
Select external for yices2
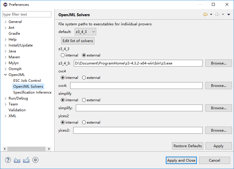[x=84, y=122]
